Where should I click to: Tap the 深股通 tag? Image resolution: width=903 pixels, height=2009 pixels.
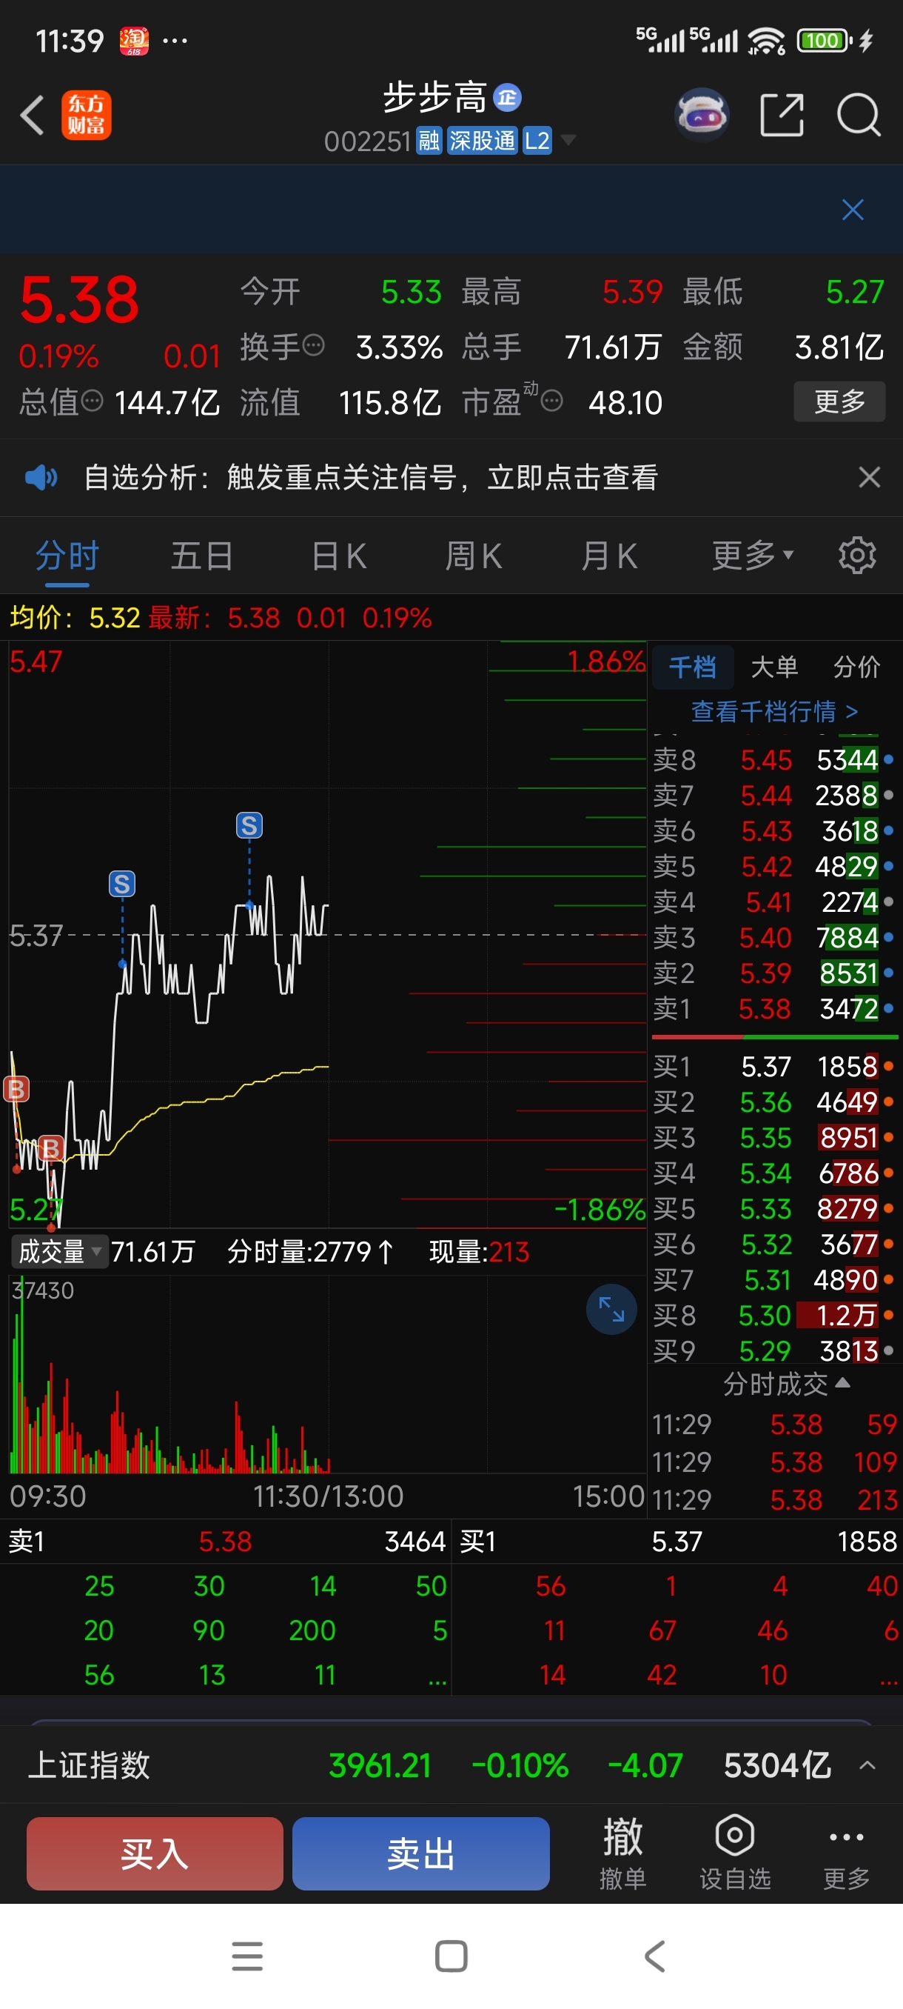click(482, 141)
